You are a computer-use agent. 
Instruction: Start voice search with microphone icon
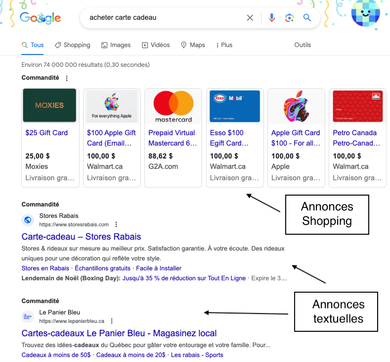pos(271,18)
